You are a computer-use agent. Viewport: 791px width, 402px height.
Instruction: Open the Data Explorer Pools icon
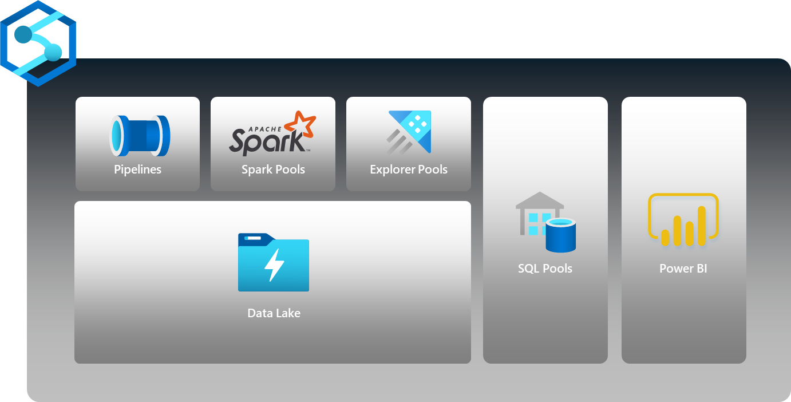point(409,132)
